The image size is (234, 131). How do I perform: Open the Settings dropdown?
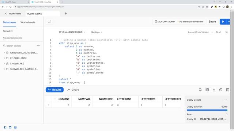[x=97, y=32]
